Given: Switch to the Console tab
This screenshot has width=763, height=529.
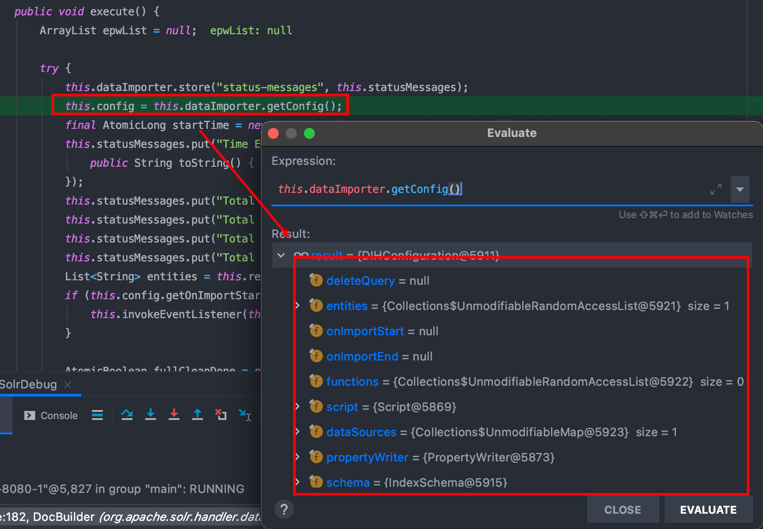Looking at the screenshot, I should [51, 415].
